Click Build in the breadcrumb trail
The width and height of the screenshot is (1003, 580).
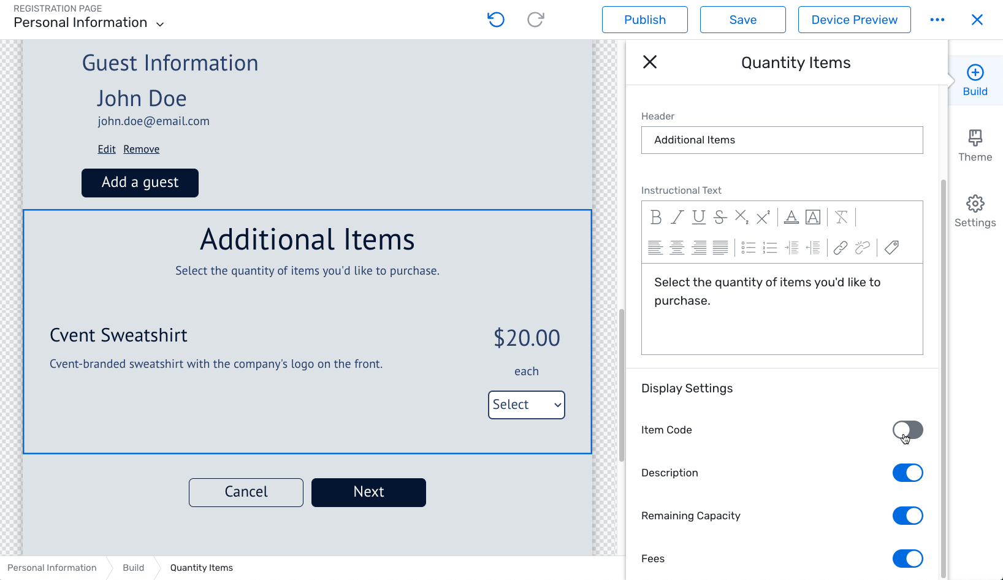click(132, 568)
